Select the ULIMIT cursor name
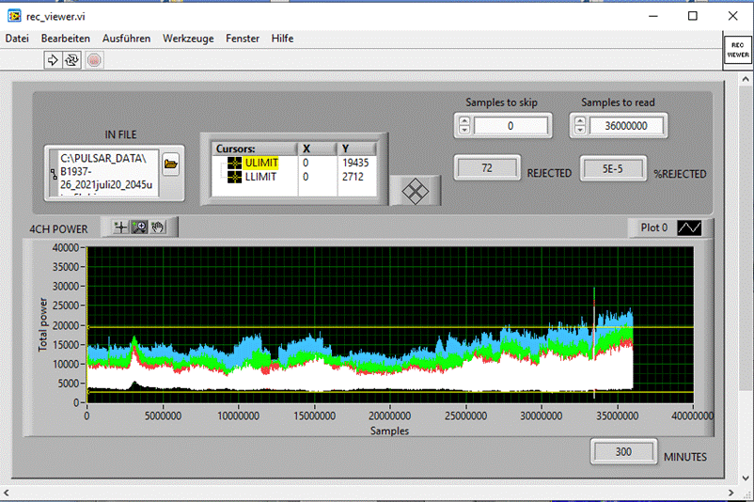The width and height of the screenshot is (754, 502). [x=261, y=163]
